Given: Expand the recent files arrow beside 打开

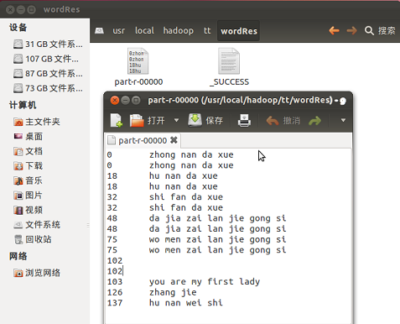Looking at the screenshot, I should (x=176, y=120).
